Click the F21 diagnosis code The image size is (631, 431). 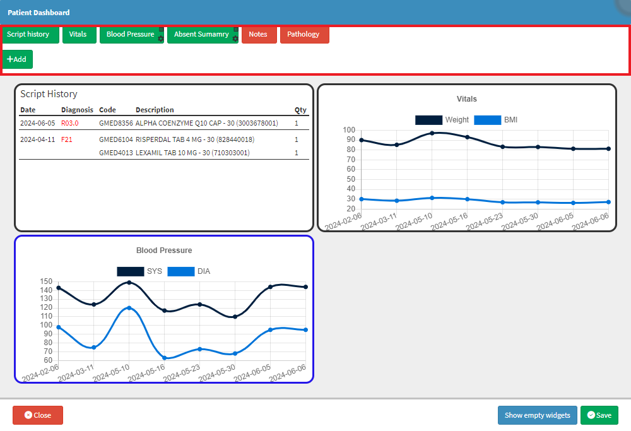(x=67, y=139)
